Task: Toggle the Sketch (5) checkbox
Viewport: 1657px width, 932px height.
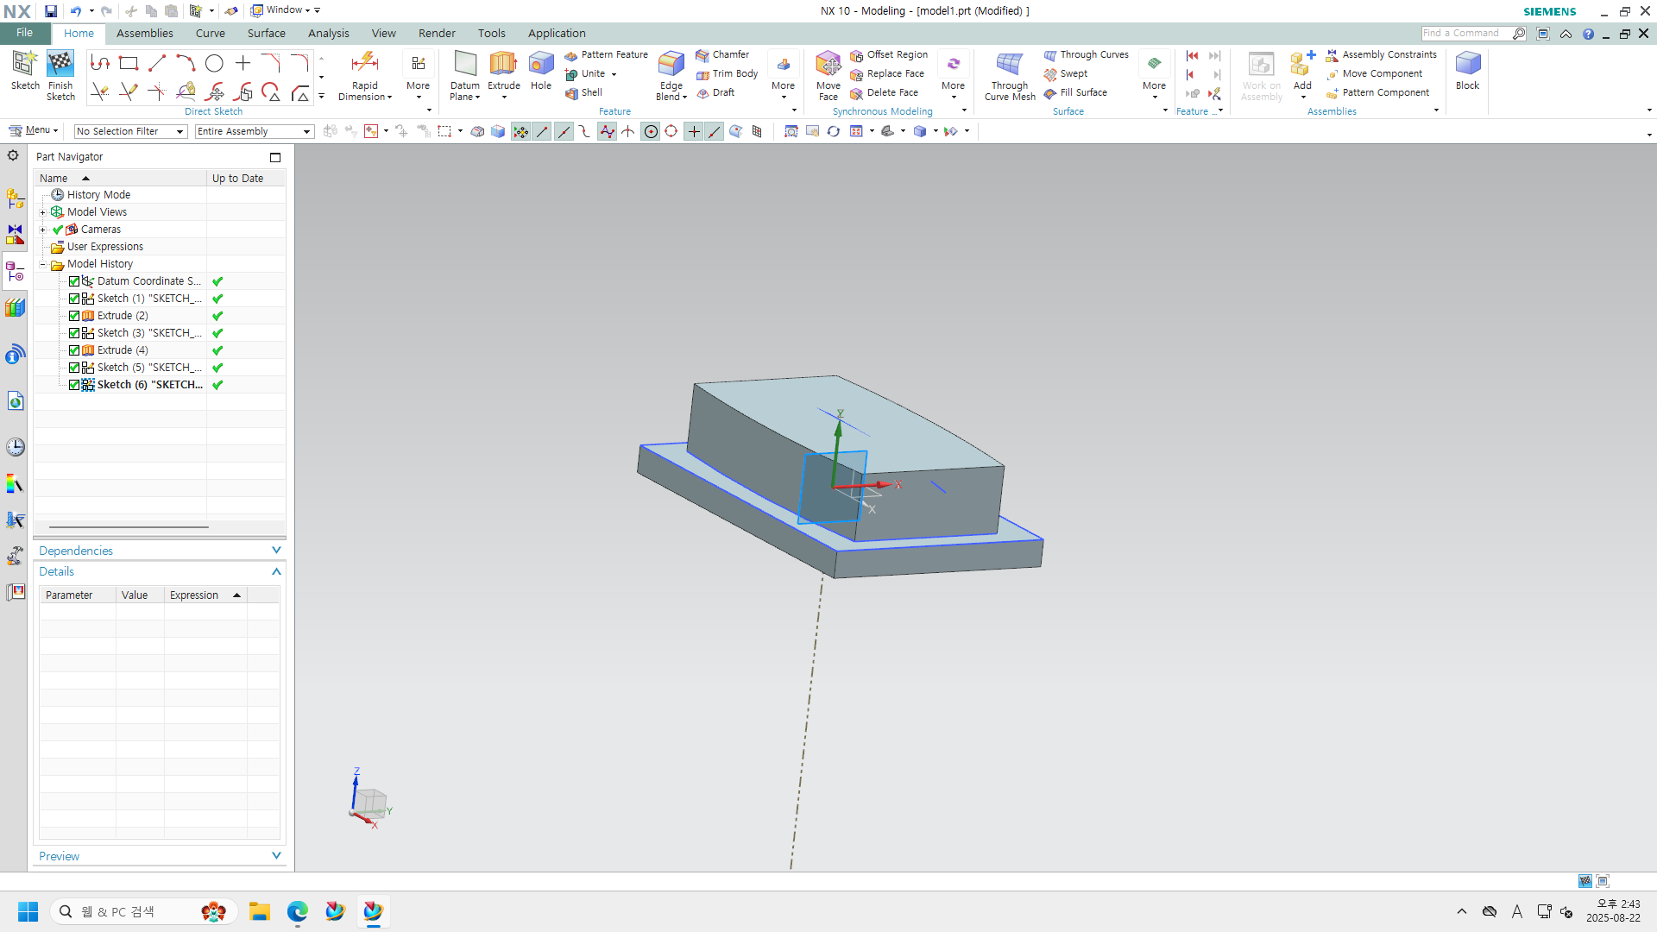Action: (x=74, y=368)
